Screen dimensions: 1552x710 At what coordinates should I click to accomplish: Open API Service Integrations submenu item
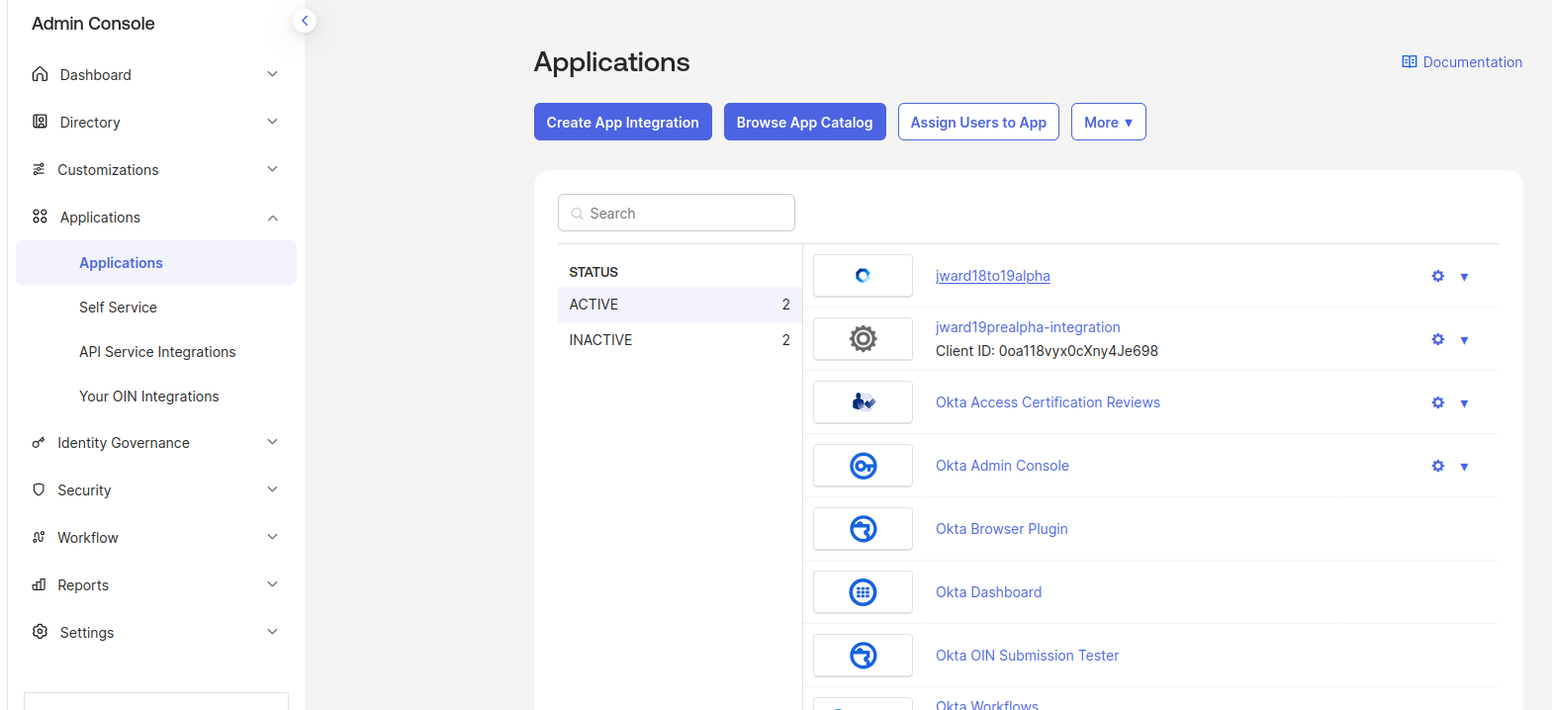point(156,352)
